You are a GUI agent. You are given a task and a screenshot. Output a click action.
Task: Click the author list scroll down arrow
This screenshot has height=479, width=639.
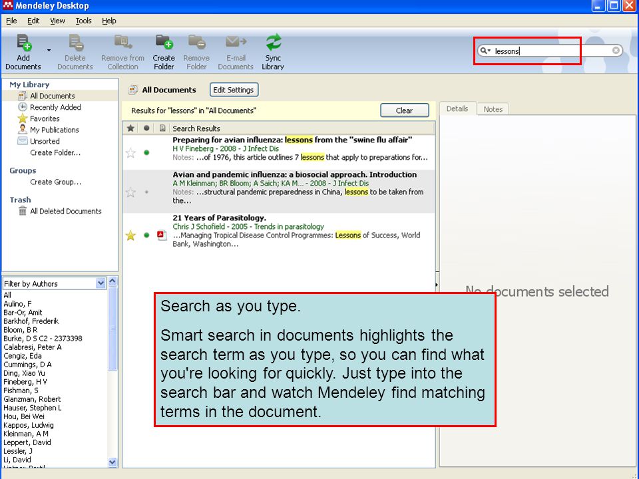point(113,462)
